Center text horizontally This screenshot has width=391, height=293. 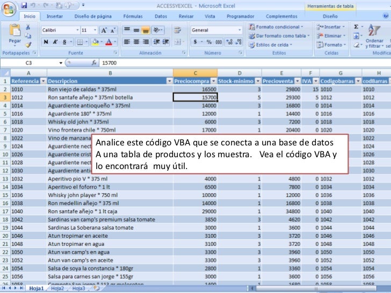tap(136, 42)
